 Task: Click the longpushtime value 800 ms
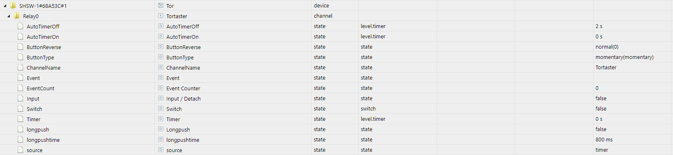604,140
